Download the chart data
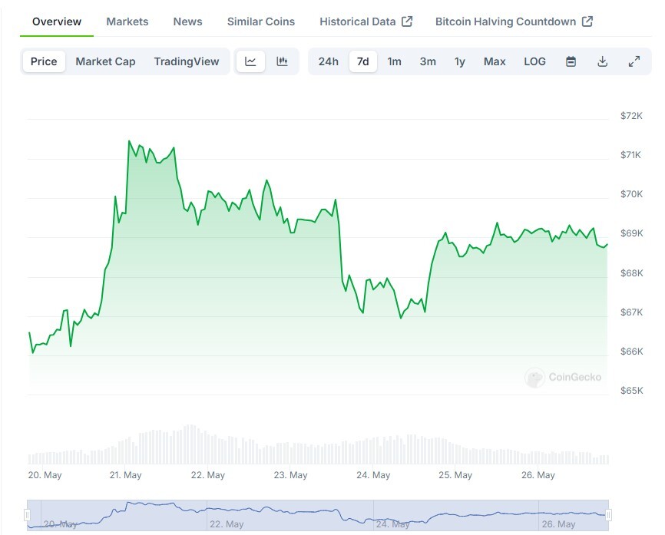 click(x=602, y=61)
